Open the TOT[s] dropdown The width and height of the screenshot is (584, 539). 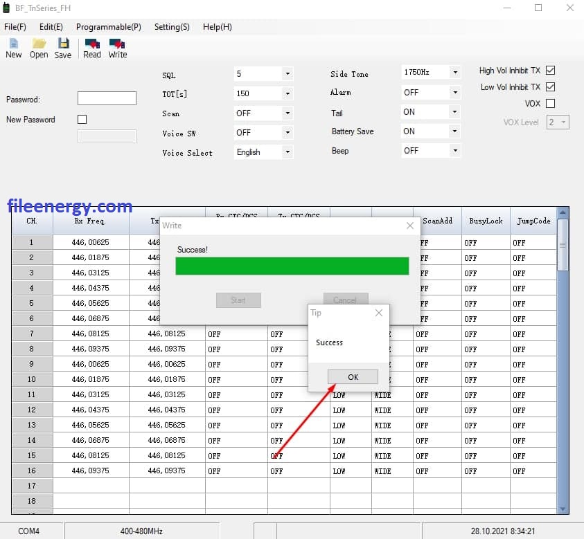click(287, 93)
